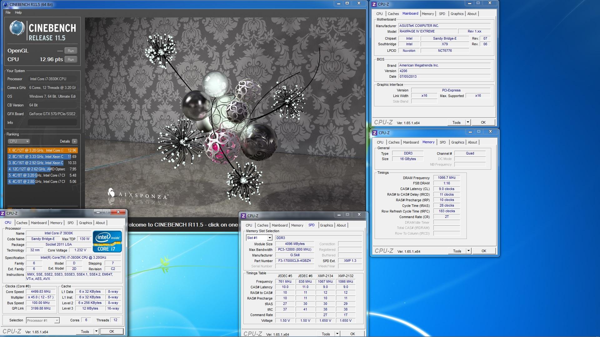The width and height of the screenshot is (600, 337).
Task: Switch to Memory tab in CPU-Z Mainboard window
Action: (427, 14)
